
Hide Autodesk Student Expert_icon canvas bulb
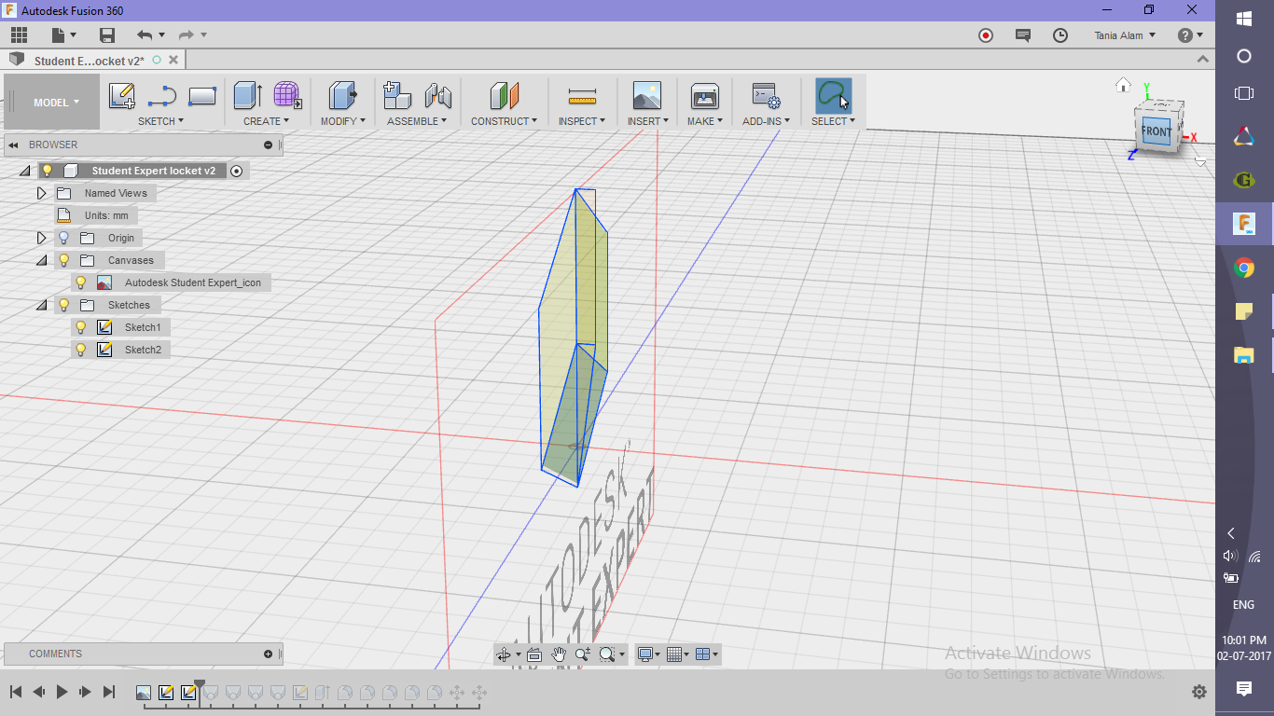tap(81, 282)
